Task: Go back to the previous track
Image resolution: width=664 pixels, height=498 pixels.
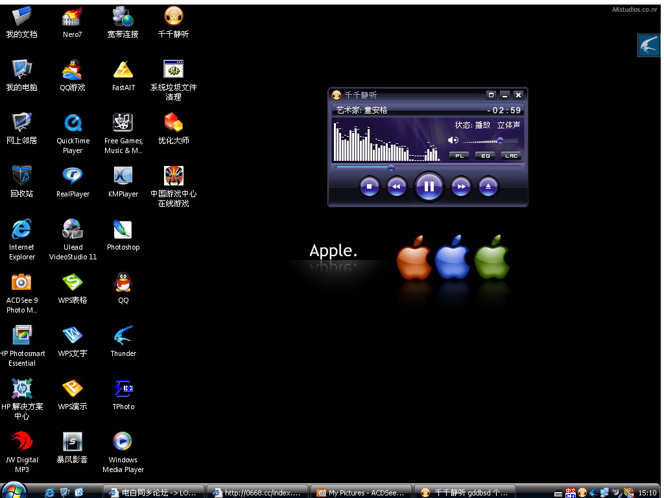Action: click(x=396, y=187)
